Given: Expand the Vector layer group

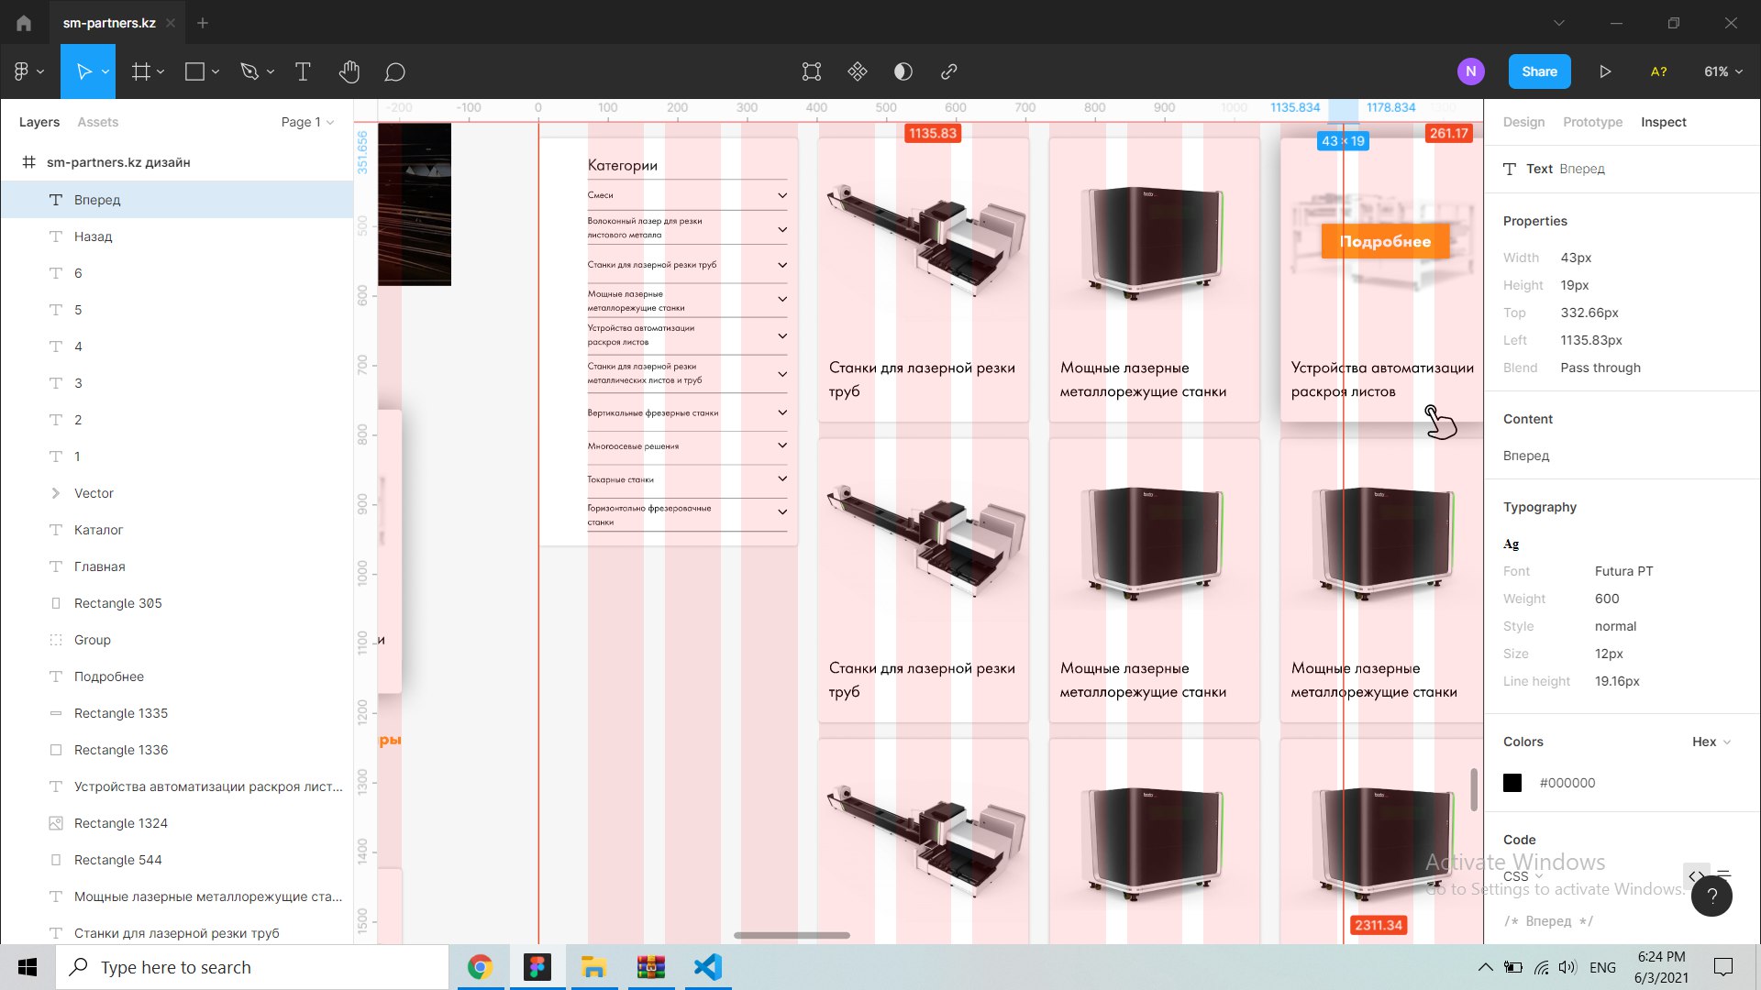Looking at the screenshot, I should 55,493.
